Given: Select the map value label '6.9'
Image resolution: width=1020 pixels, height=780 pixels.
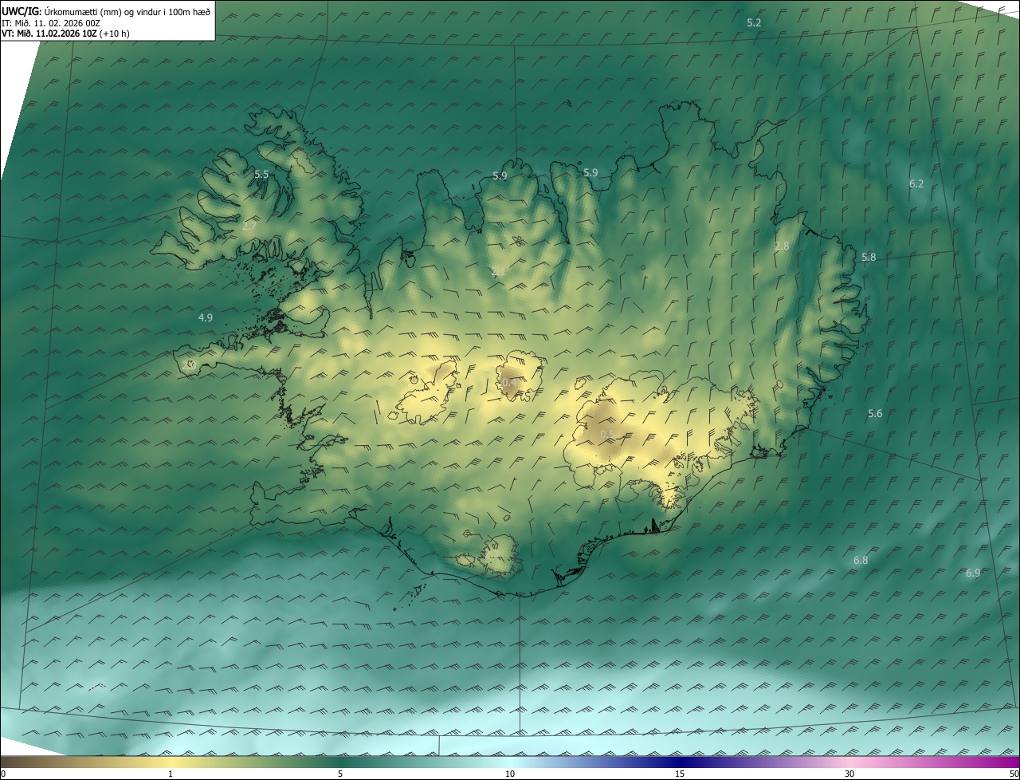Looking at the screenshot, I should (973, 573).
